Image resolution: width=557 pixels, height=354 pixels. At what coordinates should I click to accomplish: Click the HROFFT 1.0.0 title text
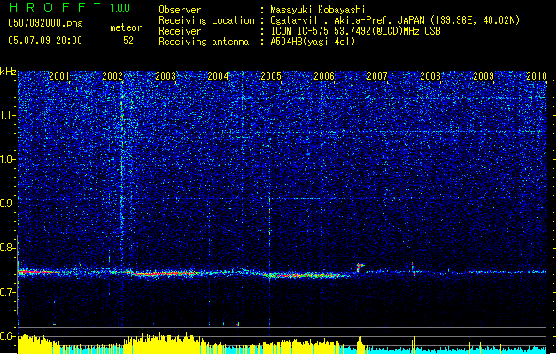[x=69, y=7]
